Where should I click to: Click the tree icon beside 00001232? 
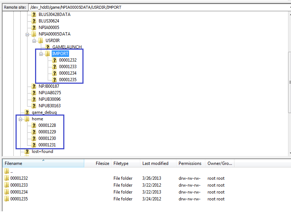pyautogui.click(x=54, y=60)
